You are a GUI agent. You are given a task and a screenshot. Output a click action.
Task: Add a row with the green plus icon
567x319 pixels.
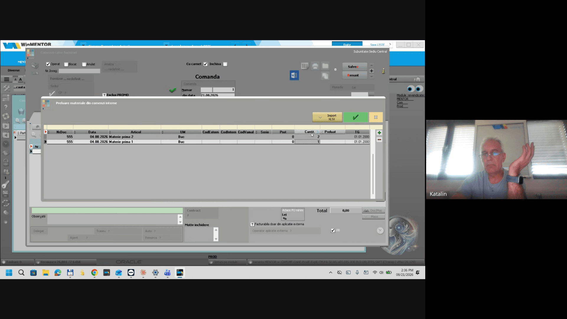click(379, 133)
